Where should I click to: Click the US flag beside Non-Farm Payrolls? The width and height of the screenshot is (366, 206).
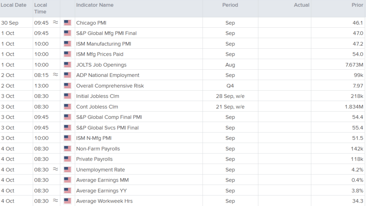tap(68, 149)
